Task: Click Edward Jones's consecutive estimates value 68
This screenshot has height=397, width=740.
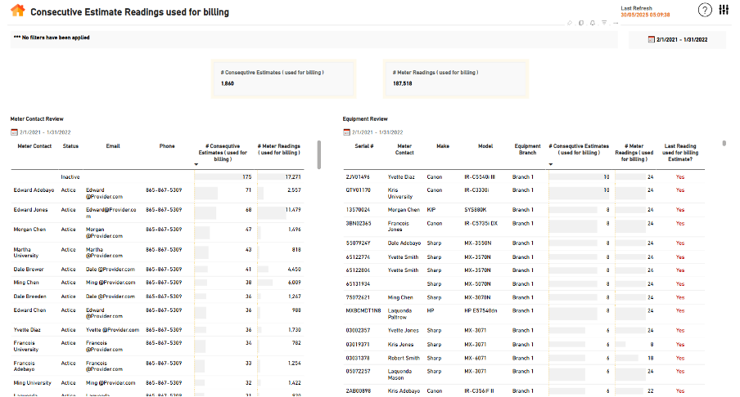Action: [248, 210]
